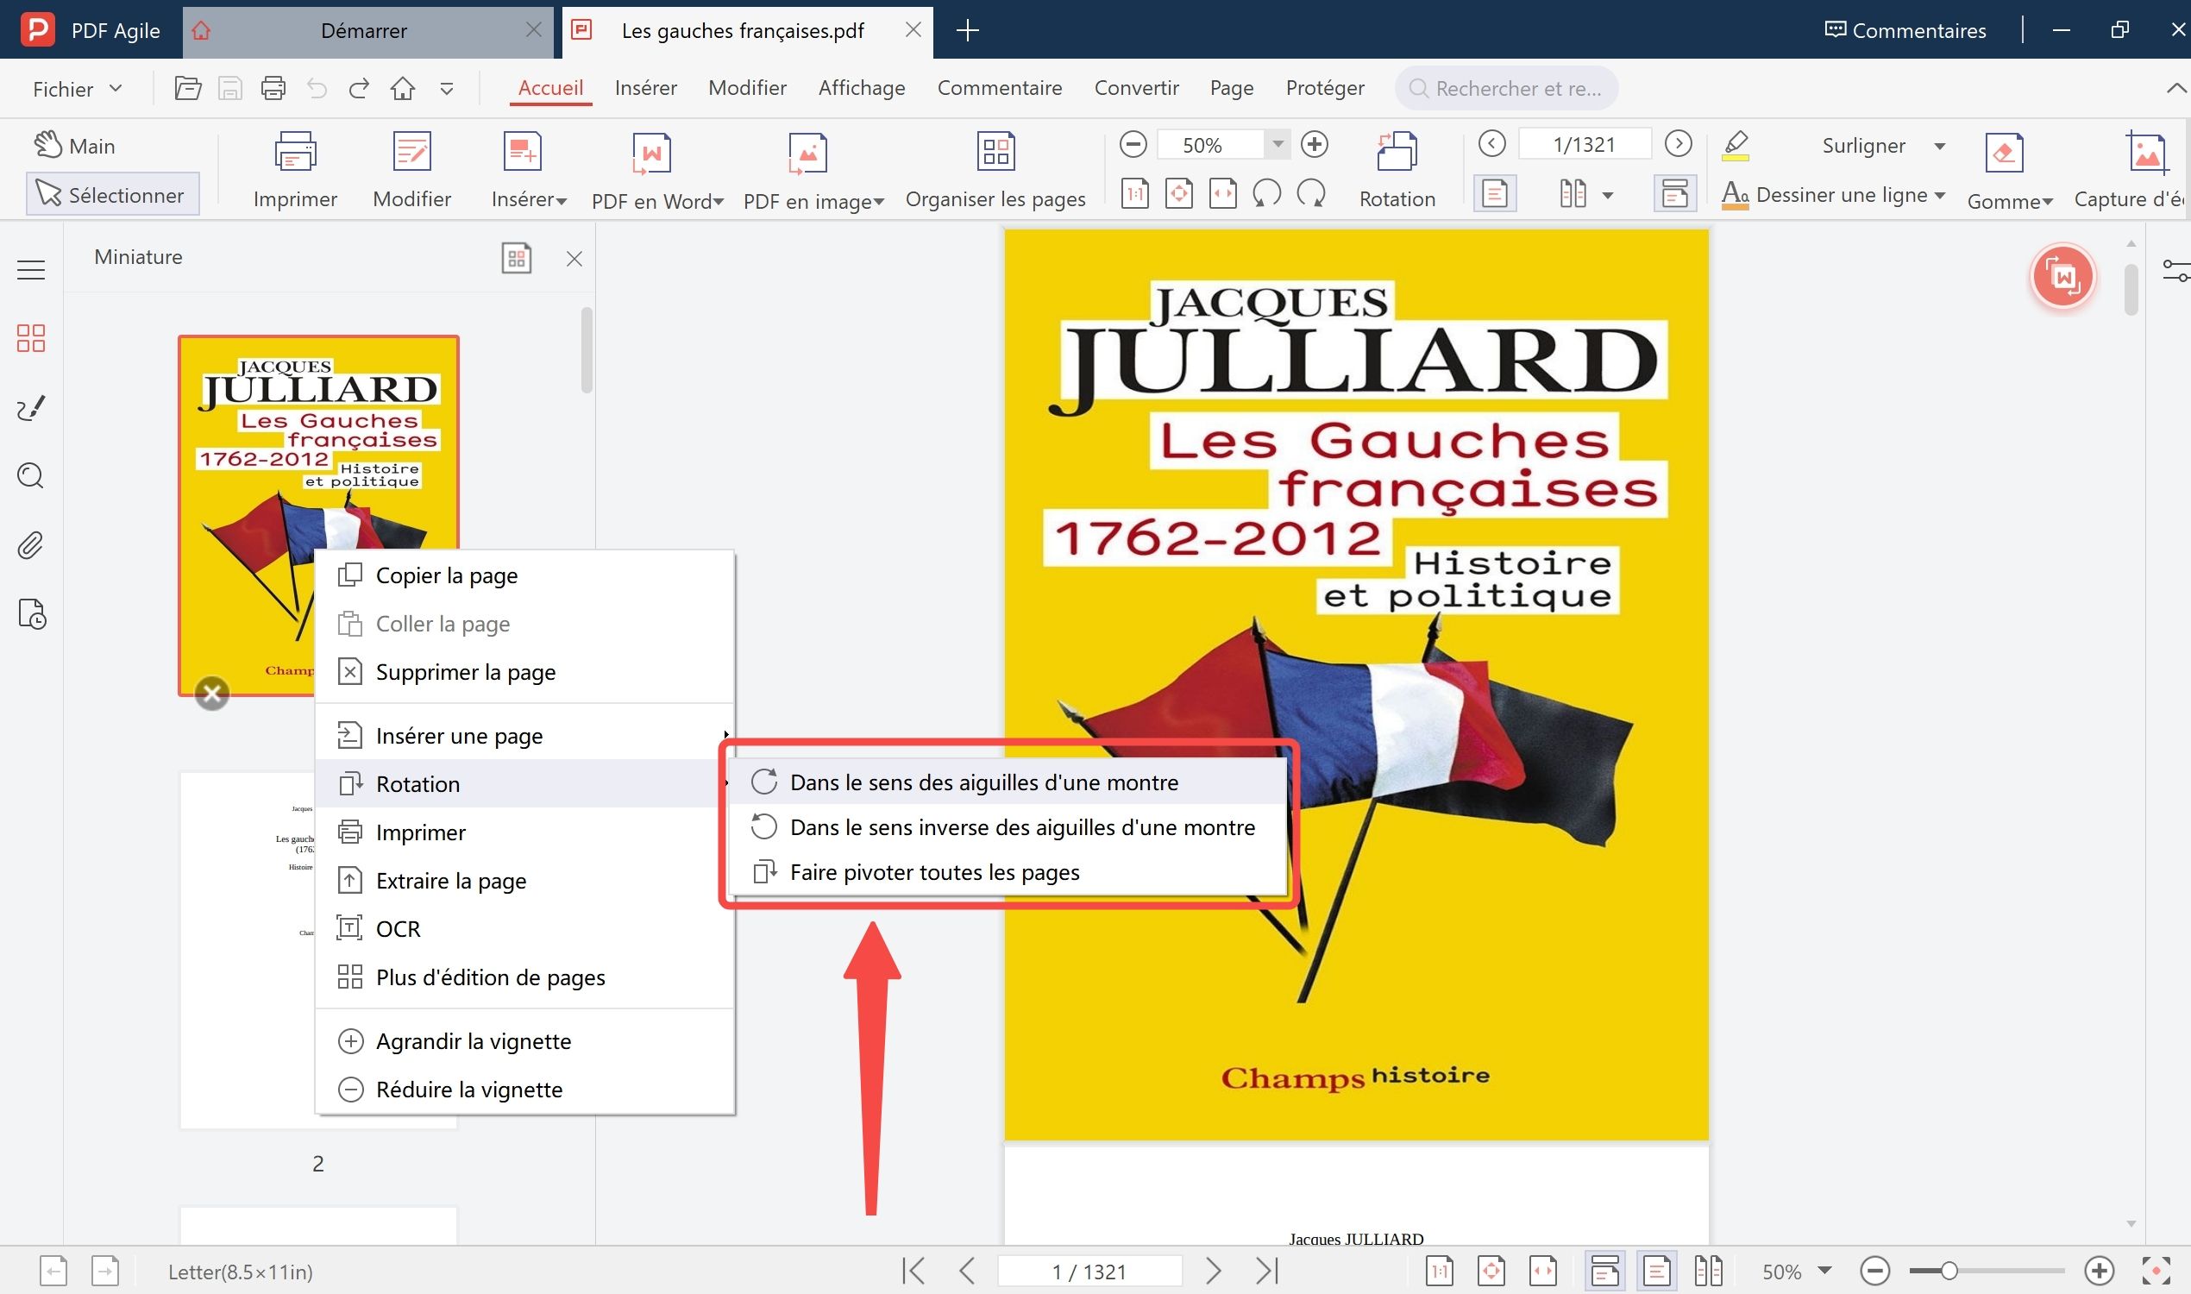Toggle continuous scrolling view in ribbon
2191x1294 pixels.
(x=1674, y=193)
